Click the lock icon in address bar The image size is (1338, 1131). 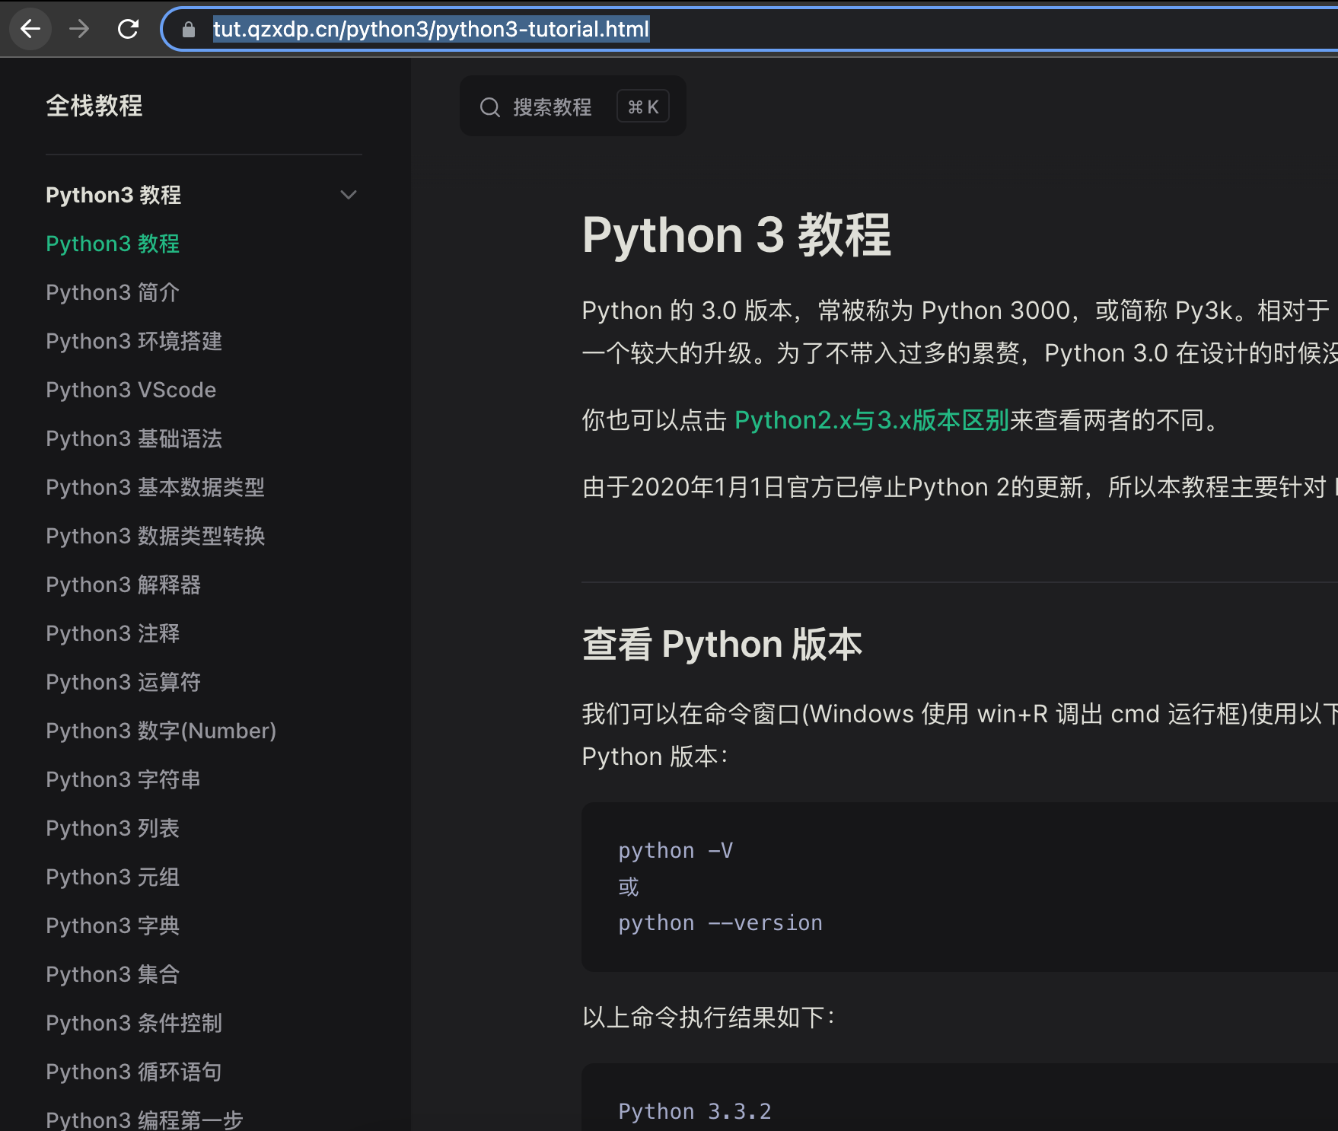[189, 30]
